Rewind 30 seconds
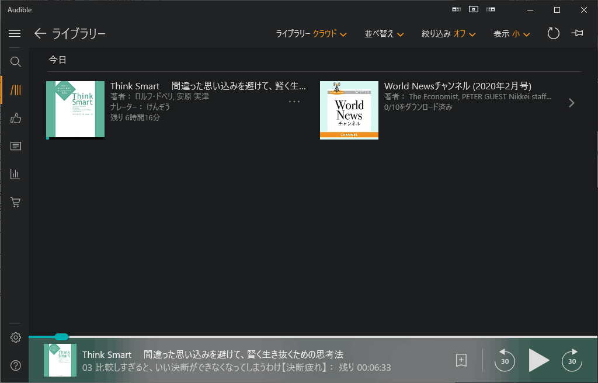The image size is (598, 383). point(505,360)
